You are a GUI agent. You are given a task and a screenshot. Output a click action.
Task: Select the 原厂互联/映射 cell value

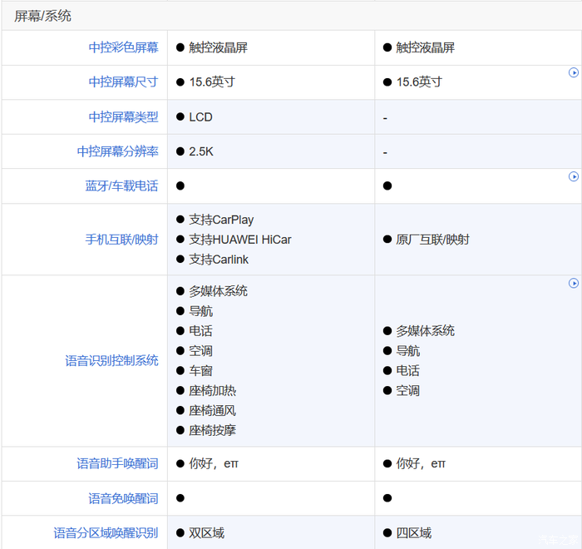(432, 240)
